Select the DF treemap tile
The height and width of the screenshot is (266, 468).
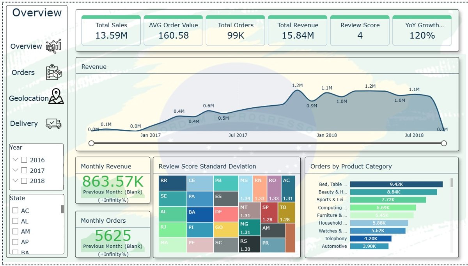tap(226, 214)
